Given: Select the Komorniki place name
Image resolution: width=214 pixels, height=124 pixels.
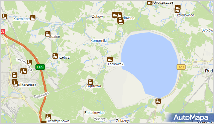Looking at the screenshot, I should click(x=98, y=41).
